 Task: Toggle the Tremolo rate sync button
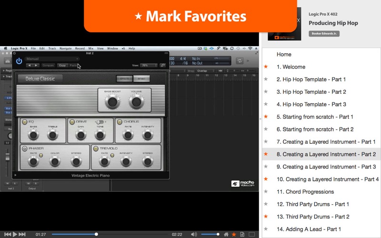(x=112, y=156)
